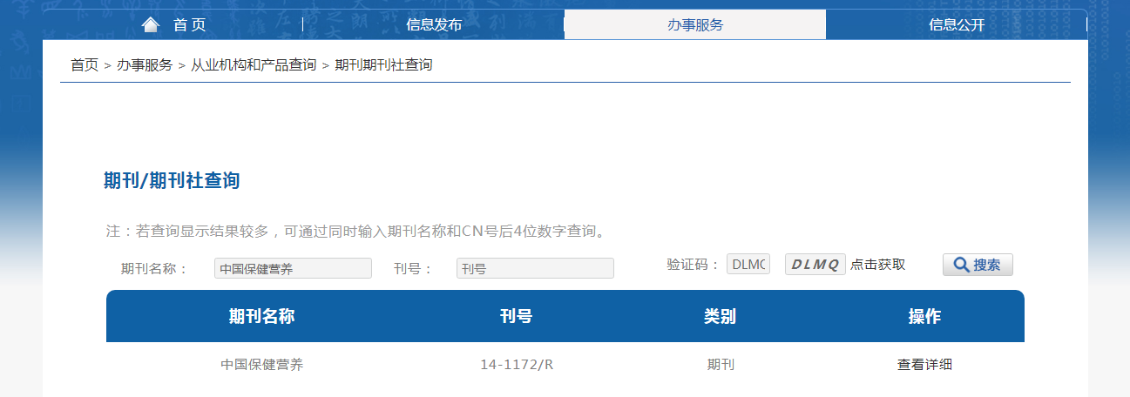Click the 中国保健营养 result cell
The image size is (1130, 397).
262,365
